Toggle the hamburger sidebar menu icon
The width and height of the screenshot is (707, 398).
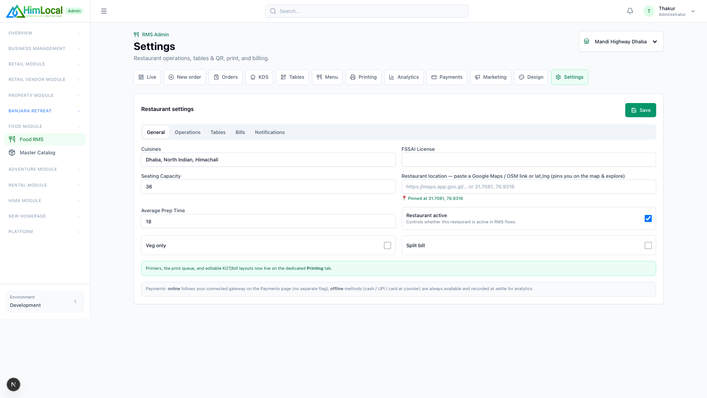104,11
